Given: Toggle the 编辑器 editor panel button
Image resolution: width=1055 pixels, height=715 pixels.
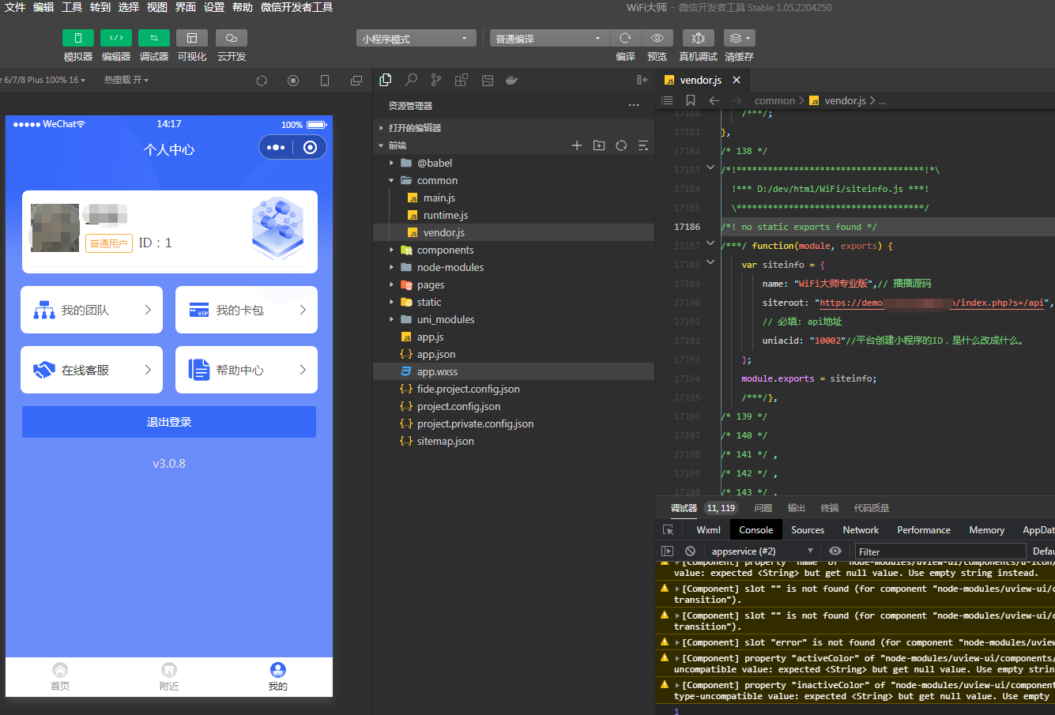Looking at the screenshot, I should pyautogui.click(x=116, y=38).
